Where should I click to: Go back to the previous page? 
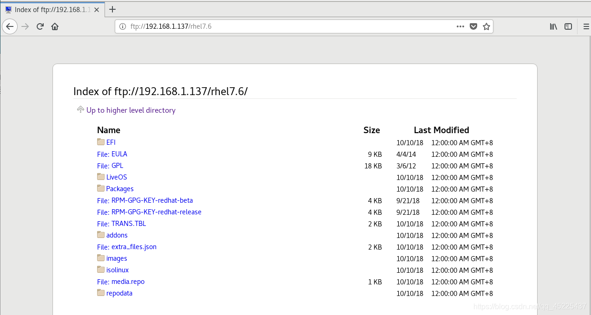tap(10, 26)
